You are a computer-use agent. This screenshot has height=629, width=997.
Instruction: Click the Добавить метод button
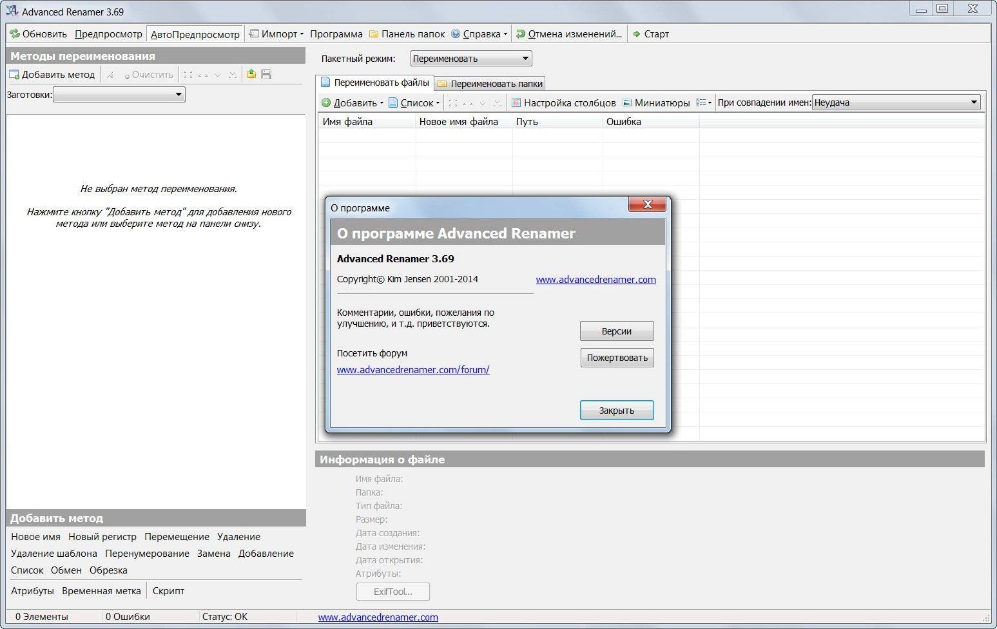pyautogui.click(x=52, y=75)
